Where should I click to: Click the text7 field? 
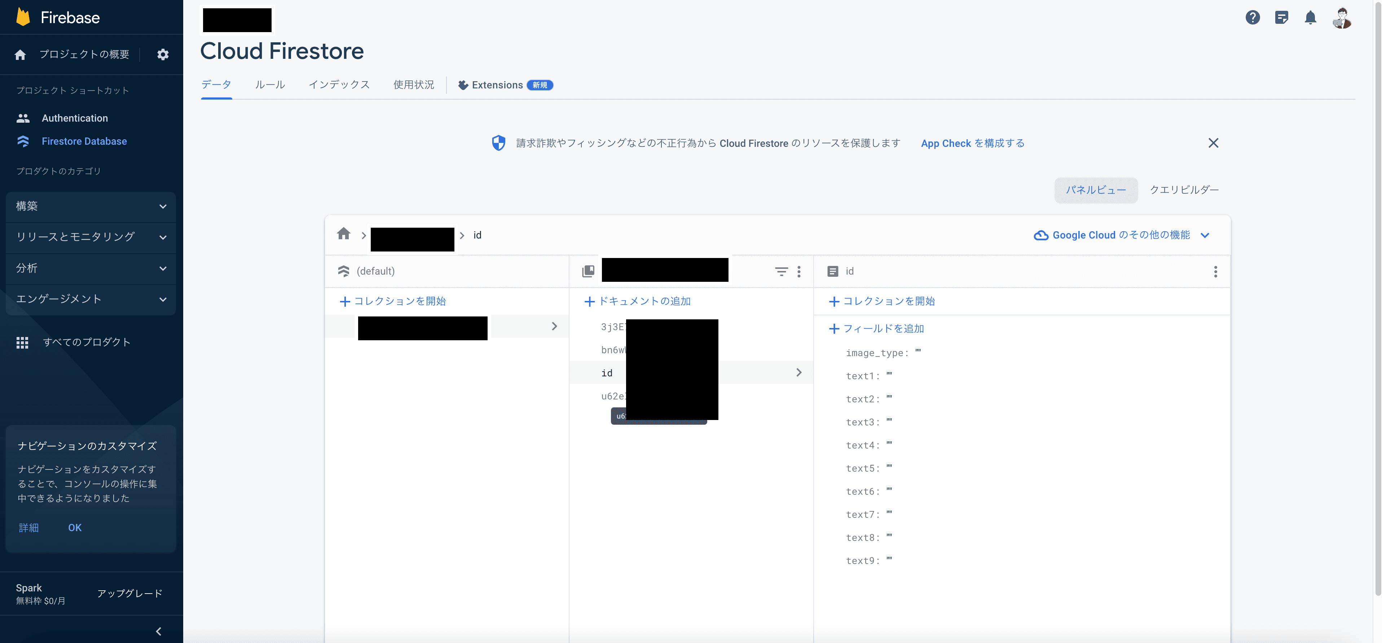[868, 514]
